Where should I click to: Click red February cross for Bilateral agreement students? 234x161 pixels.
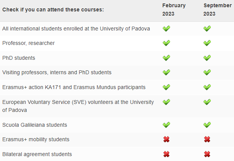166,154
